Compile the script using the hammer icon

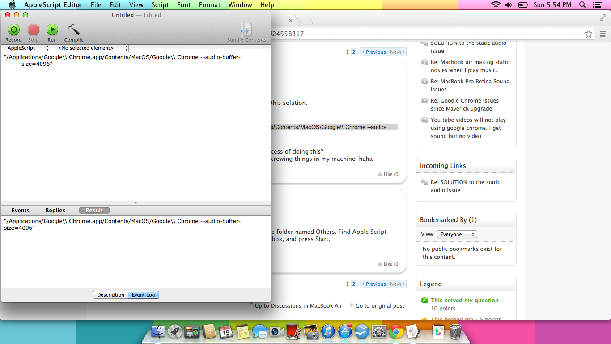coord(73,30)
